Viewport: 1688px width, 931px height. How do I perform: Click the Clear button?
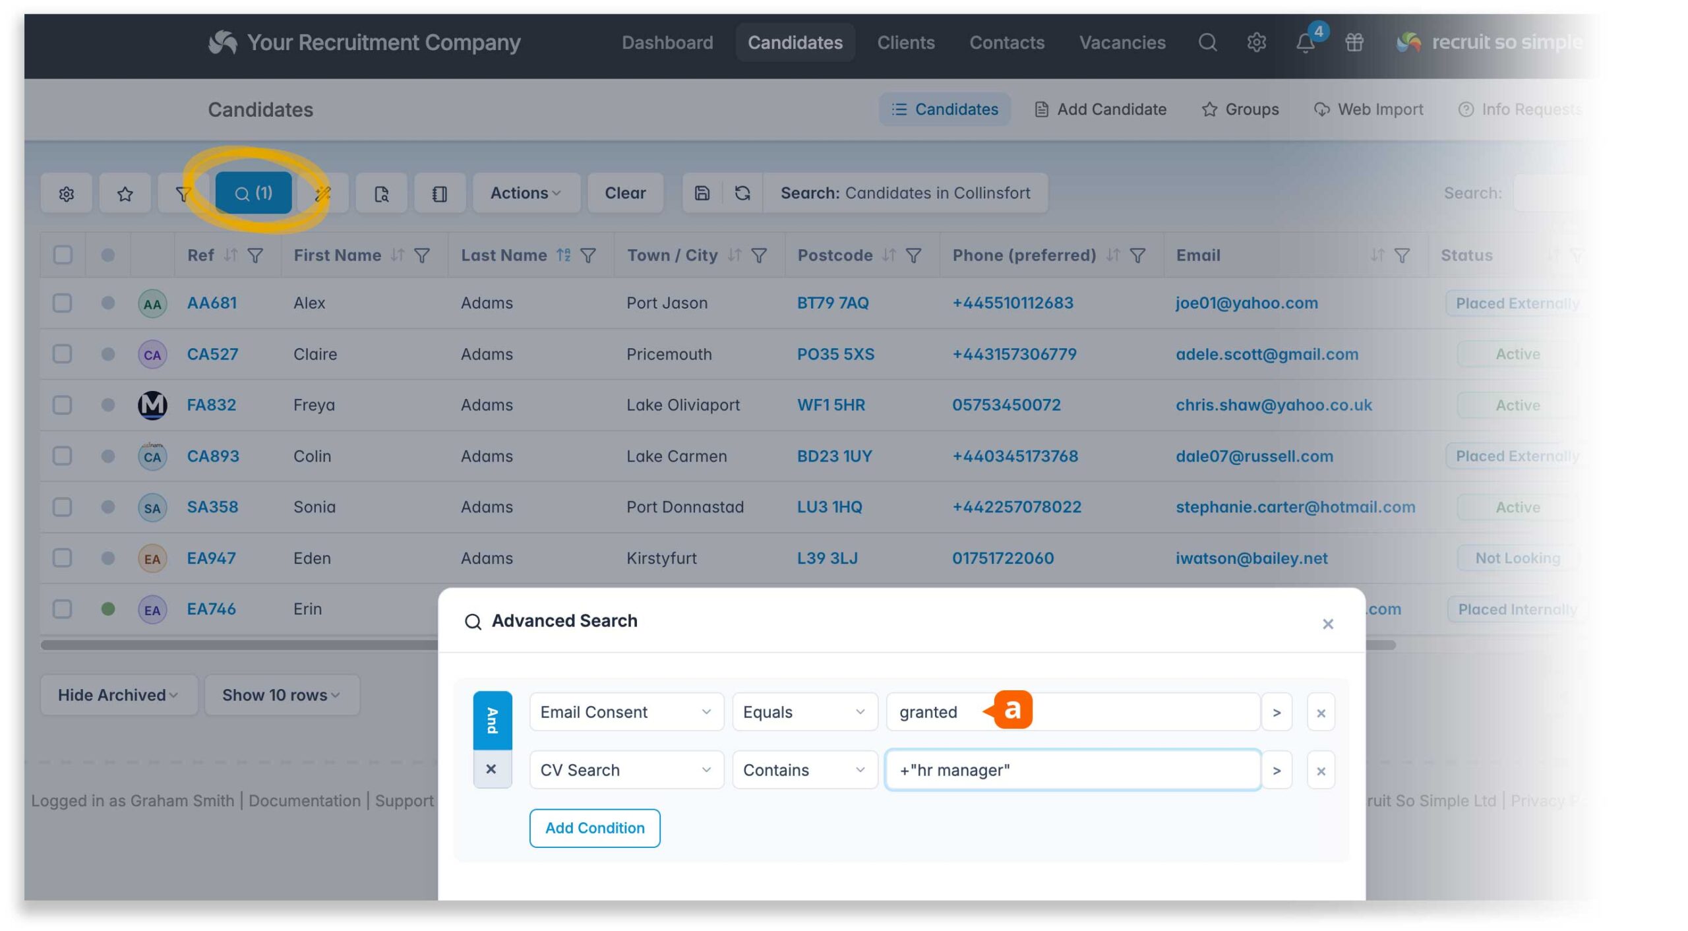tap(625, 193)
